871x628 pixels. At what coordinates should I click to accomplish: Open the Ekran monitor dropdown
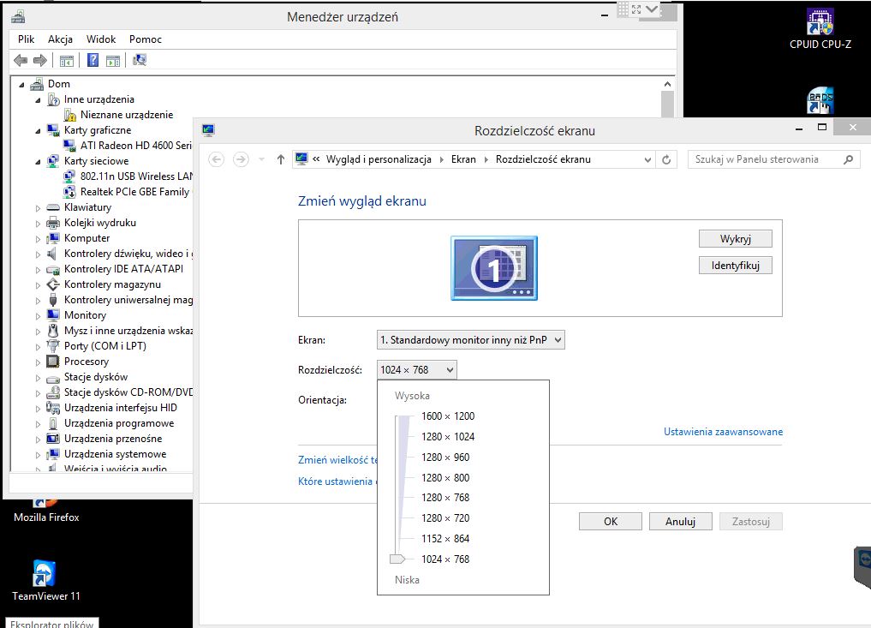(470, 339)
